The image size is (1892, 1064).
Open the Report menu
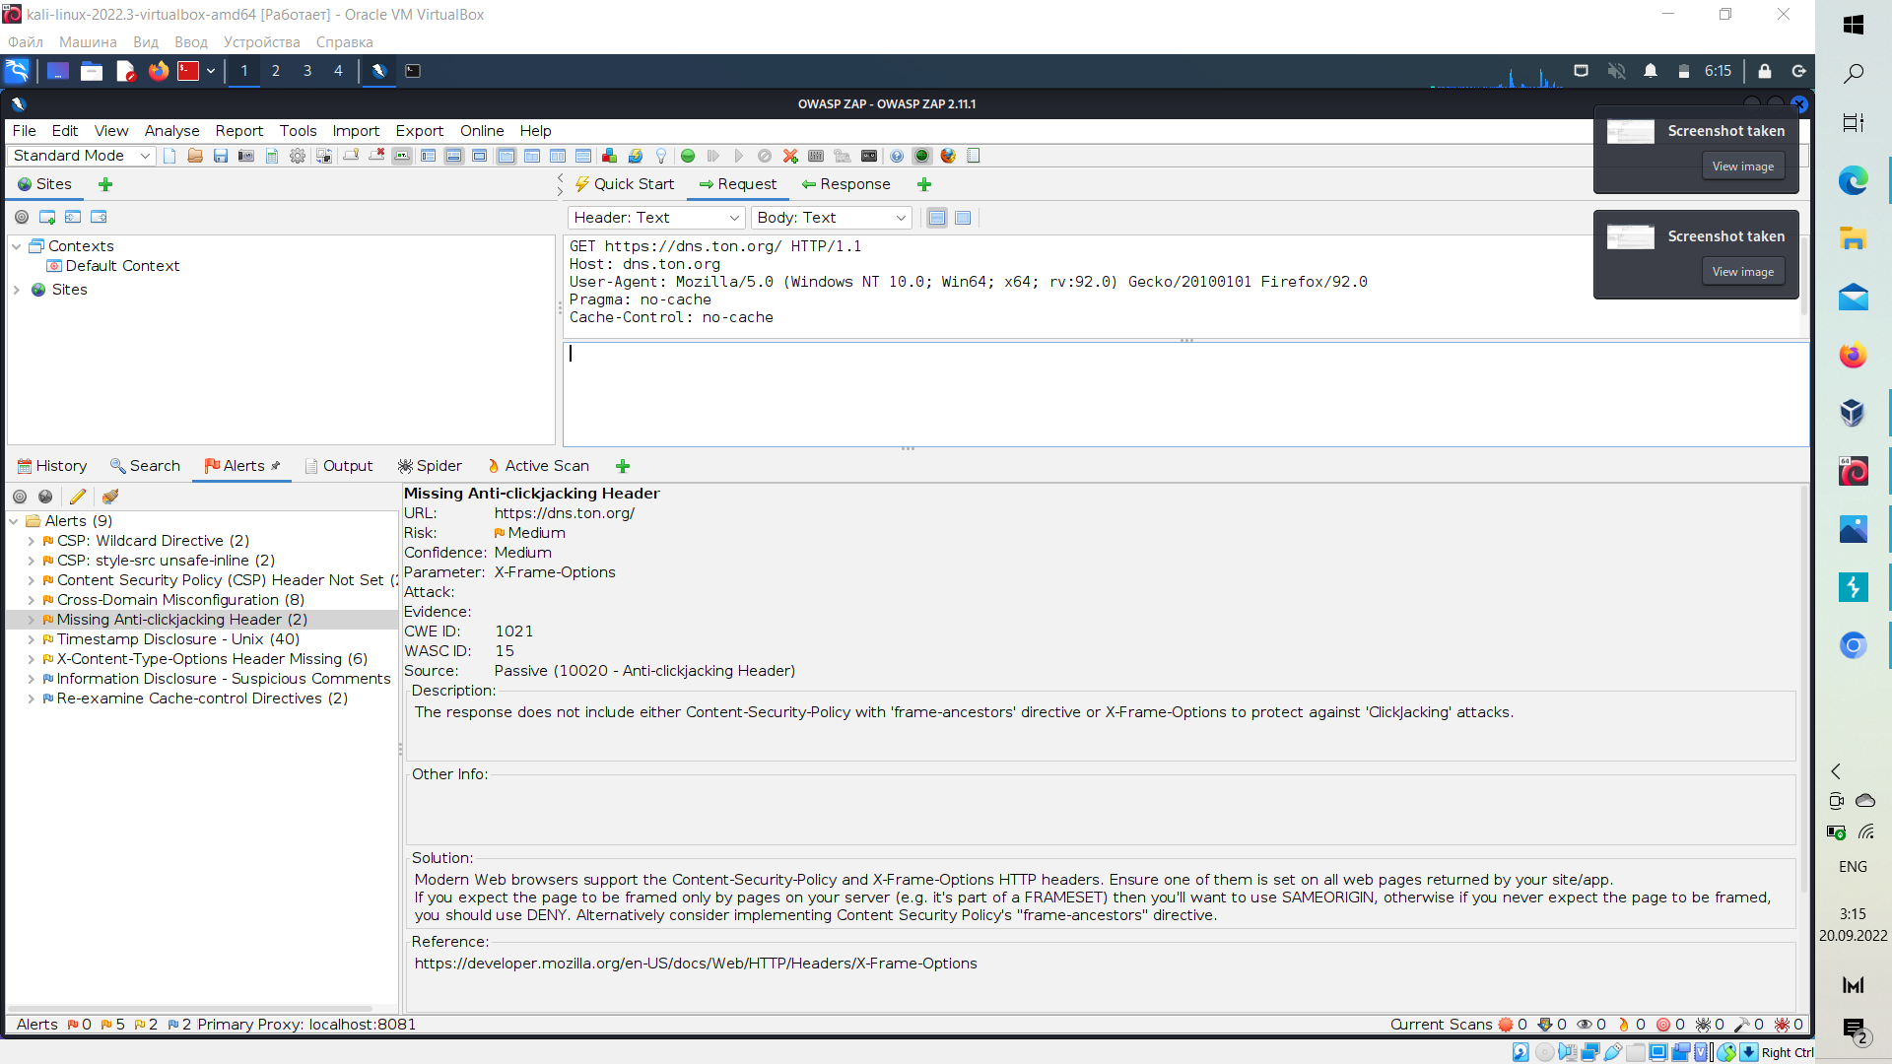pyautogui.click(x=239, y=131)
